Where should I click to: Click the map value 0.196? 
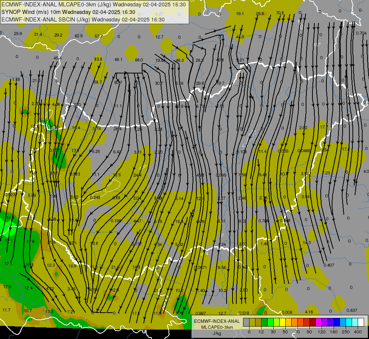(116, 221)
